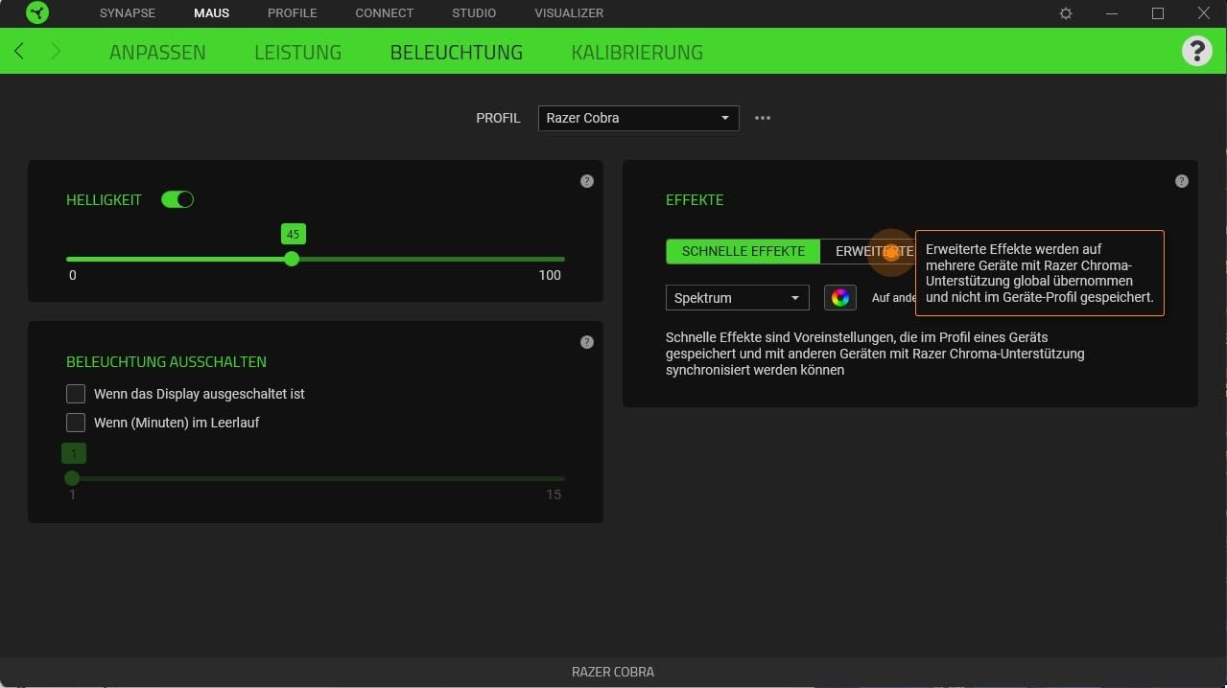
Task: Go forward with the right arrow
Action: pos(56,51)
